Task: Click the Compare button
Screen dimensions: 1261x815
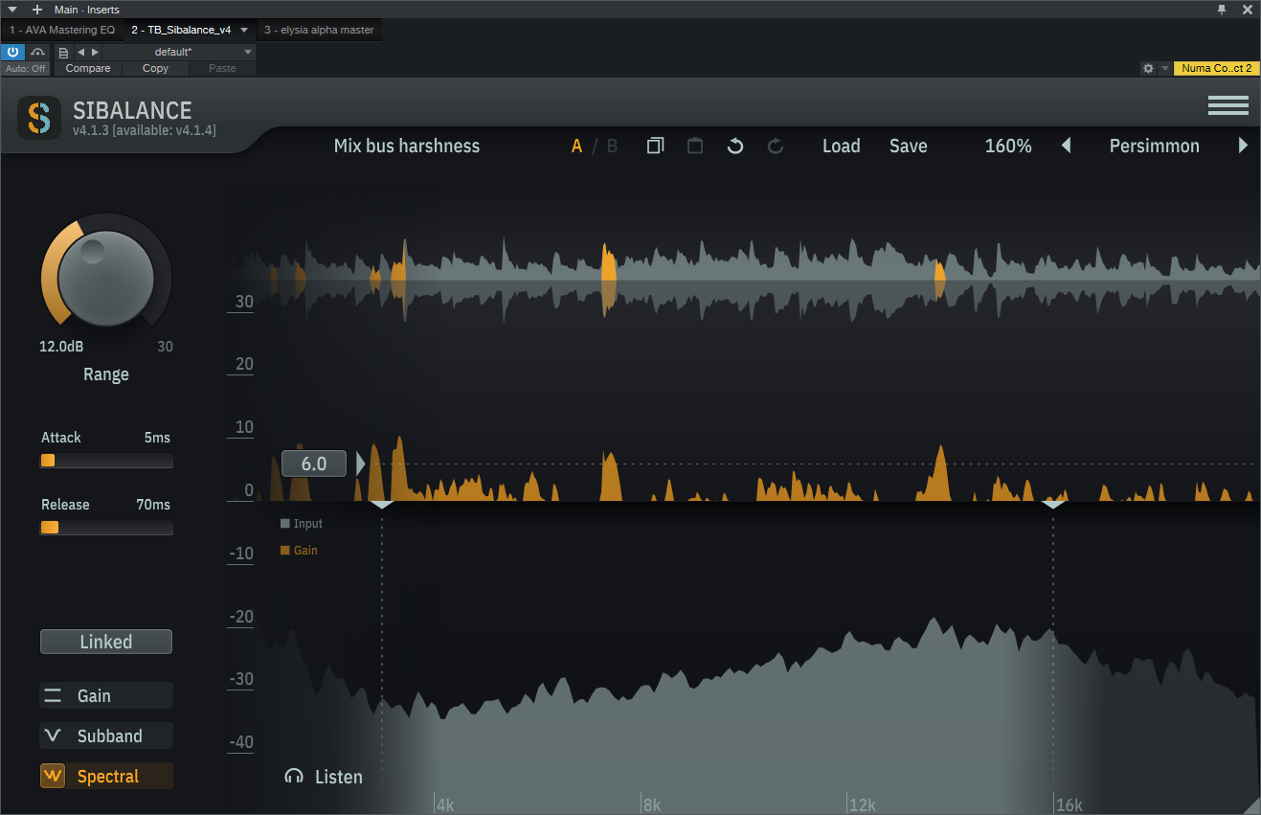Action: pyautogui.click(x=88, y=69)
